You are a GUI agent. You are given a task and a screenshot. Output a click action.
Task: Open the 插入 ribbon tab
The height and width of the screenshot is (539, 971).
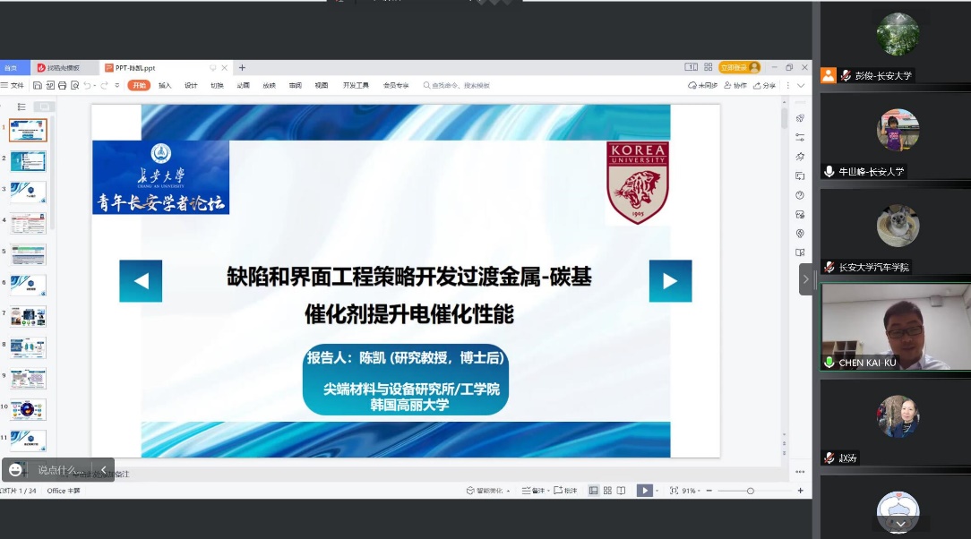pyautogui.click(x=165, y=86)
